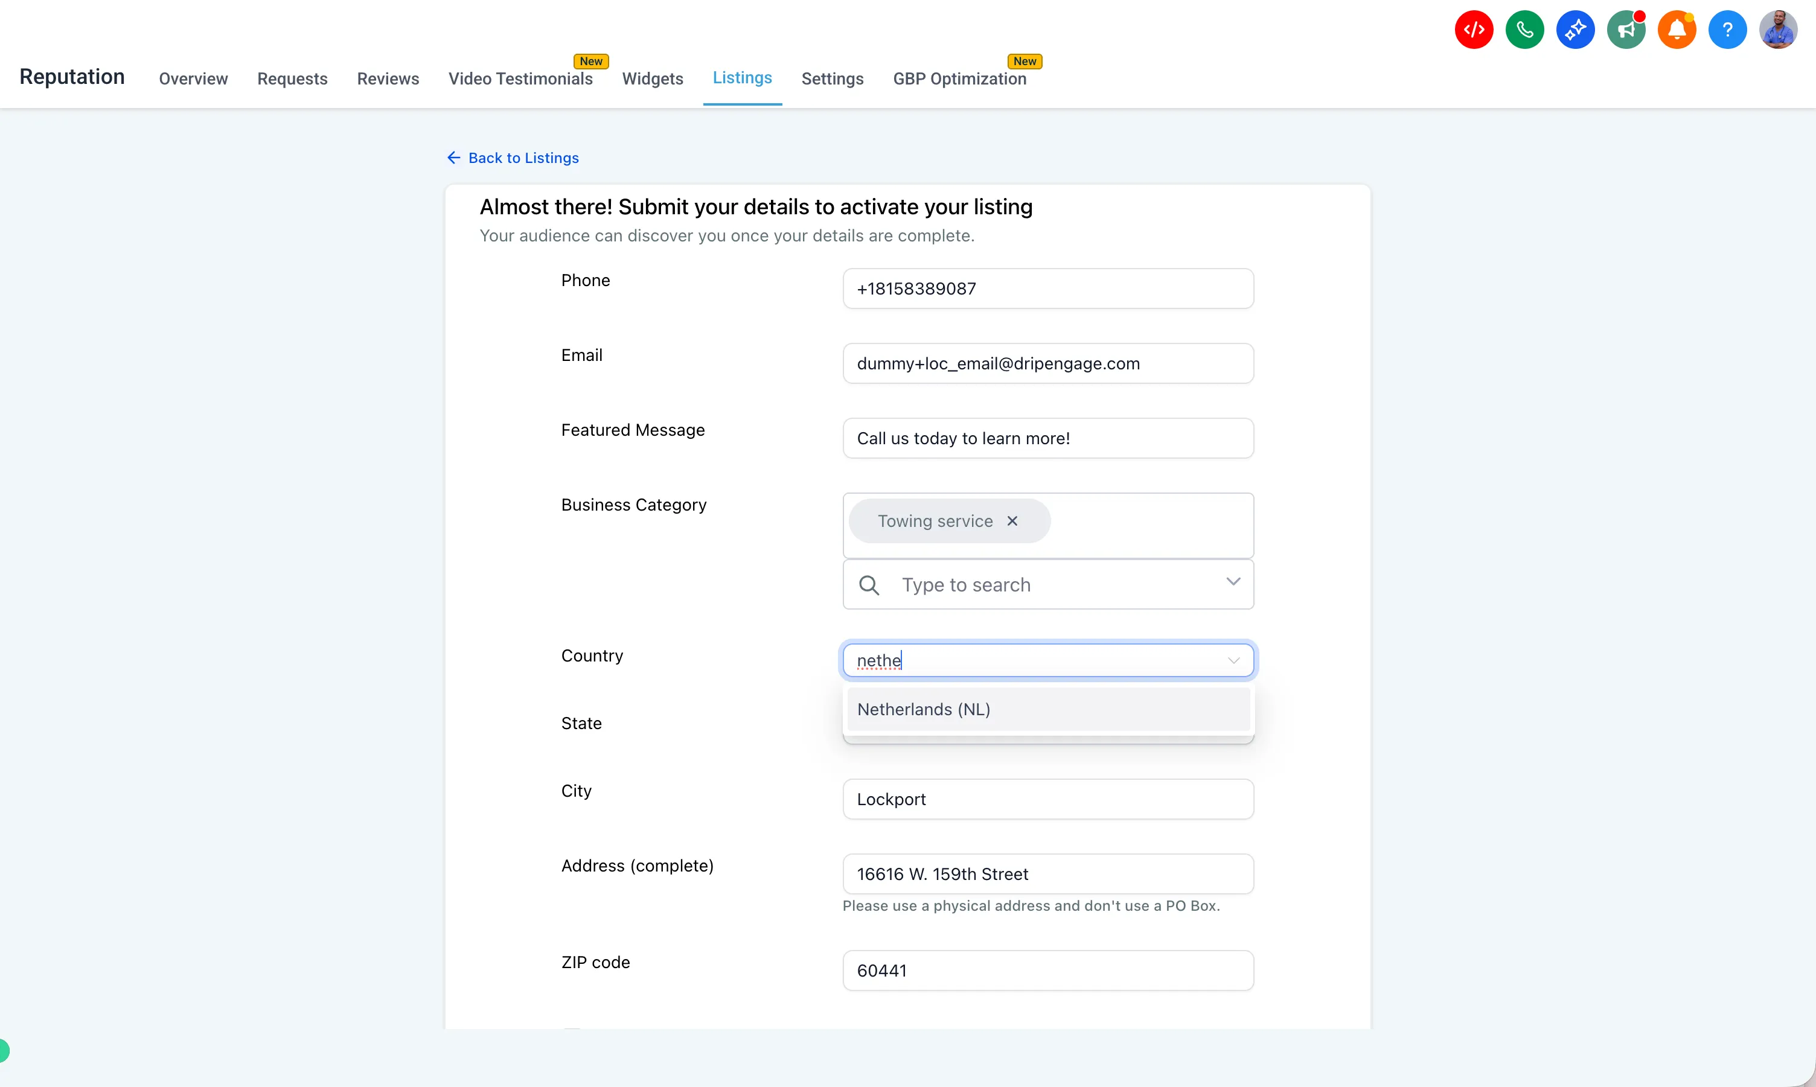Open the orange notifications bell
This screenshot has height=1087, width=1816.
click(x=1676, y=30)
